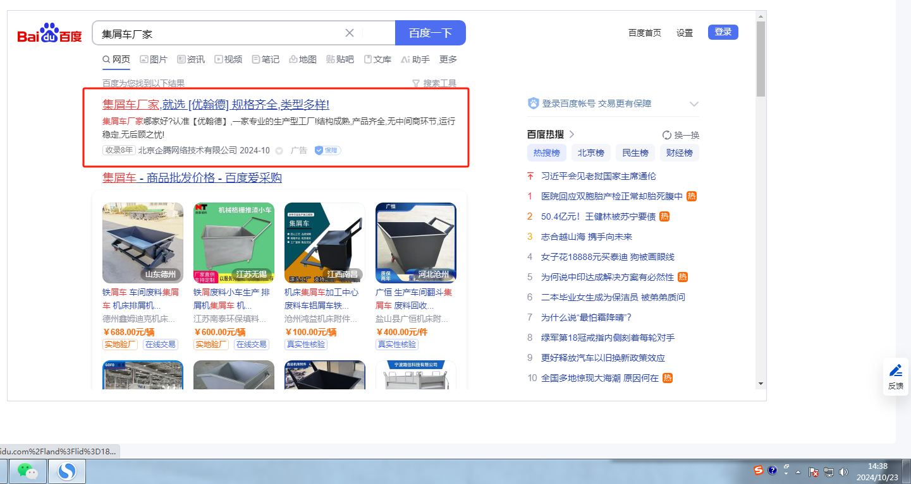Select the 民生榜 tab
This screenshot has width=911, height=484.
[635, 153]
